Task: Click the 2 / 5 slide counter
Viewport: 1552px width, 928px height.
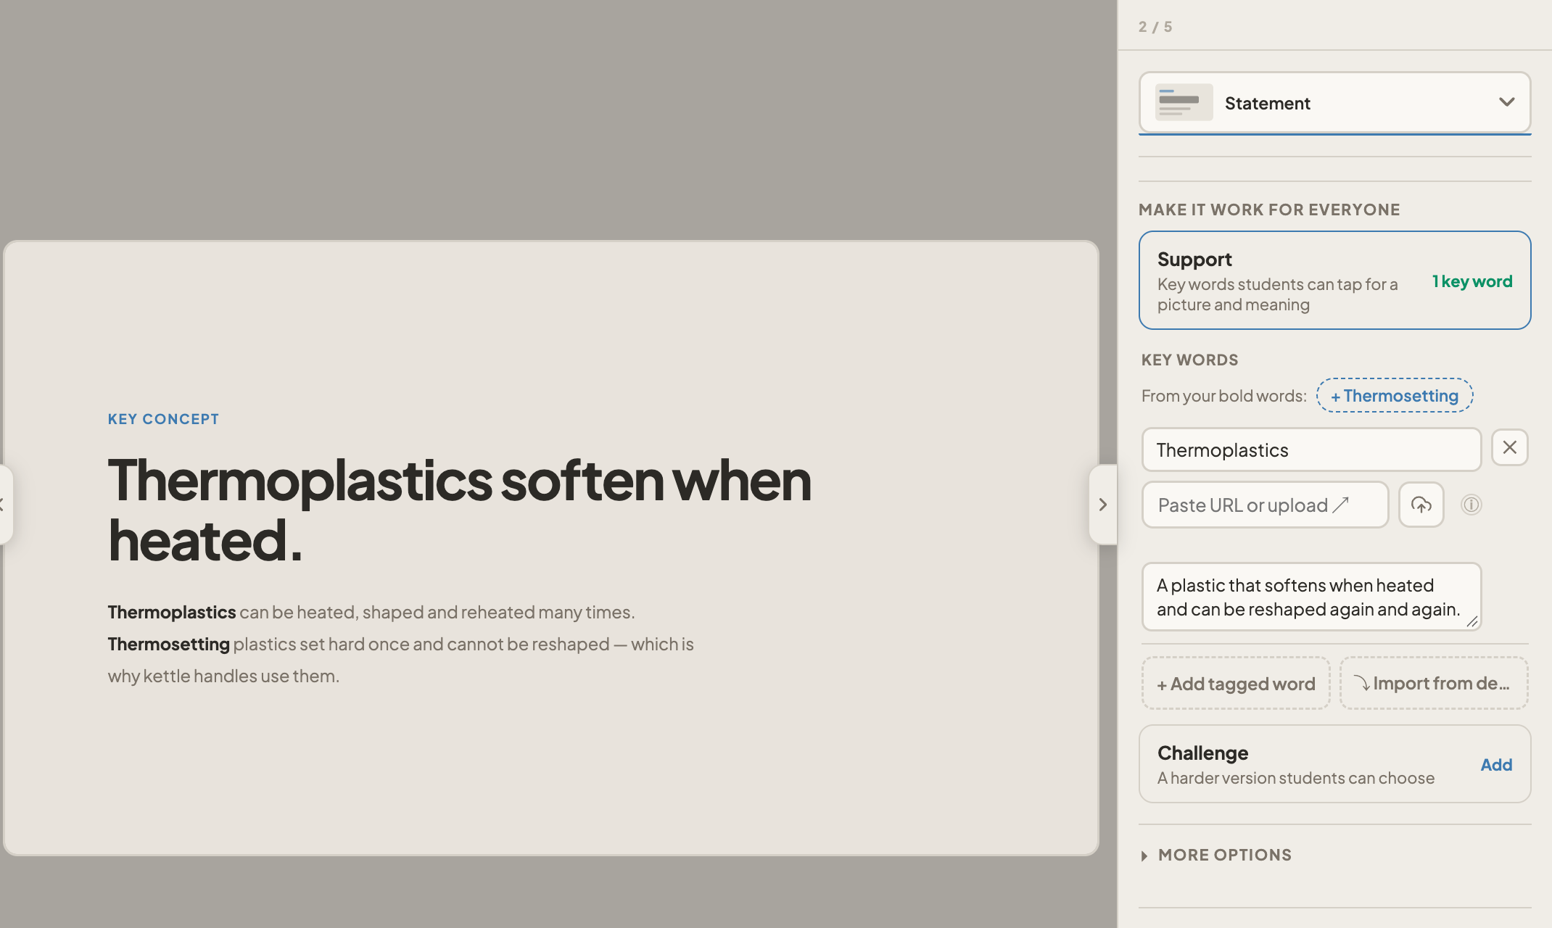Action: (1155, 27)
